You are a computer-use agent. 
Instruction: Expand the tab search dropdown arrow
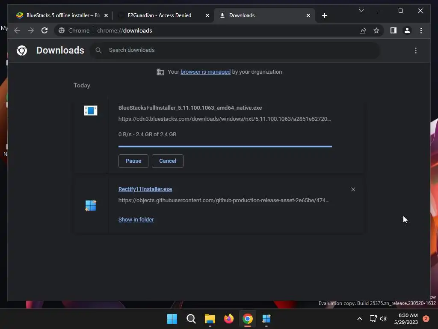click(x=361, y=11)
